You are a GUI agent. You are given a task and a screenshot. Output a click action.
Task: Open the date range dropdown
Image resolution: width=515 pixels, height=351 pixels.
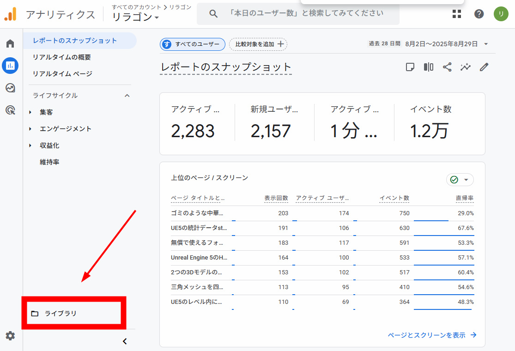coord(486,44)
